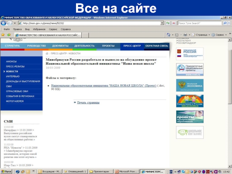The width and height of the screenshot is (232, 174).
Task: Open РУКОВОДСТВО site navigation tab
Action: pos(37,46)
